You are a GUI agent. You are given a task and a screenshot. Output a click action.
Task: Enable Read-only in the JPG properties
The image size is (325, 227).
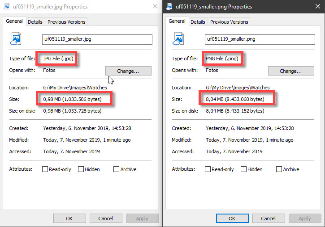point(45,169)
